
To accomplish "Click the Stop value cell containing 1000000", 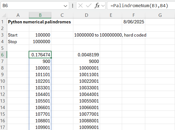I will click(x=40, y=42).
